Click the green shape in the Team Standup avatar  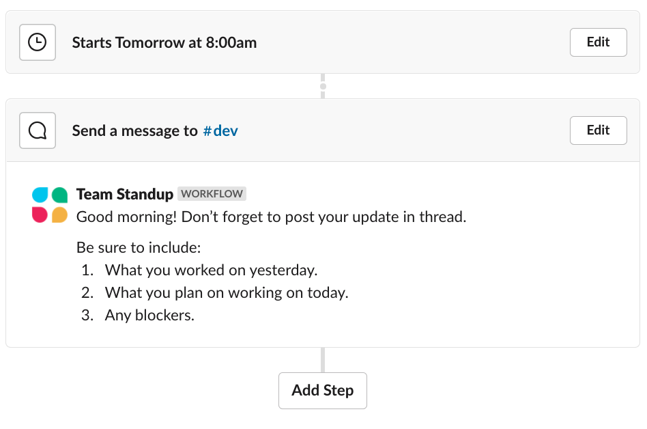click(60, 195)
